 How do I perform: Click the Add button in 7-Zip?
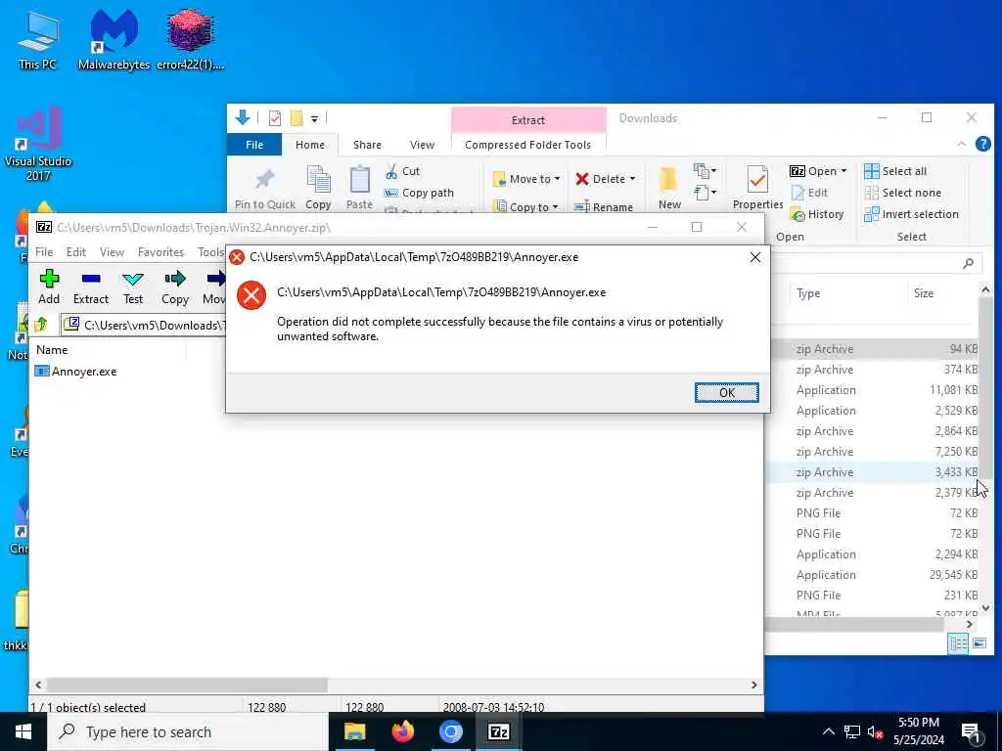pos(49,287)
